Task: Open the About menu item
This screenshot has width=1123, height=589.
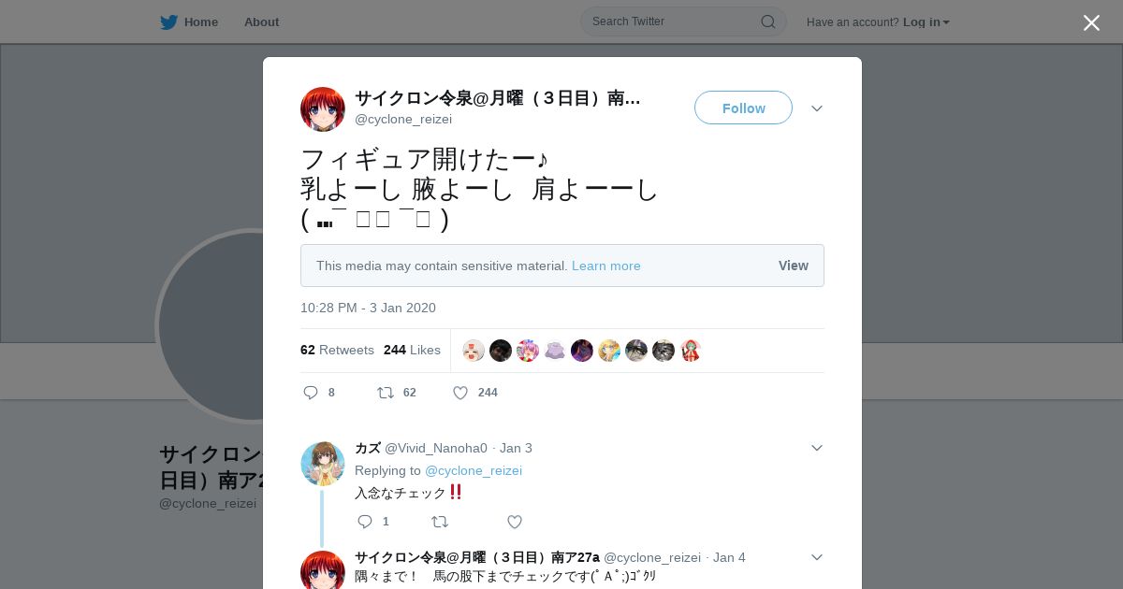Action: pos(261,22)
